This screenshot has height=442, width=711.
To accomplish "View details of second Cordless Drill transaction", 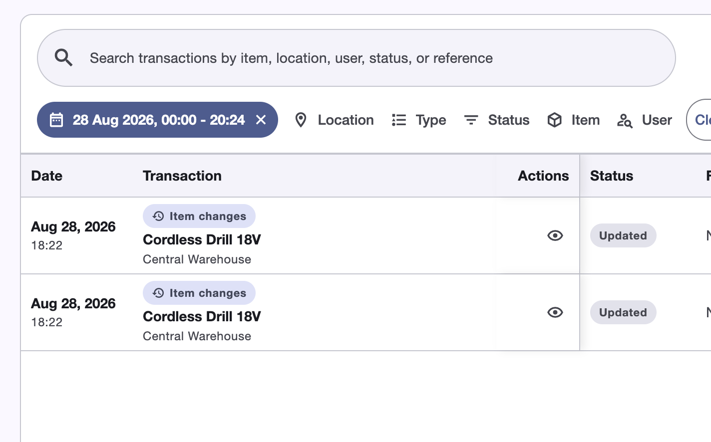I will pos(555,312).
